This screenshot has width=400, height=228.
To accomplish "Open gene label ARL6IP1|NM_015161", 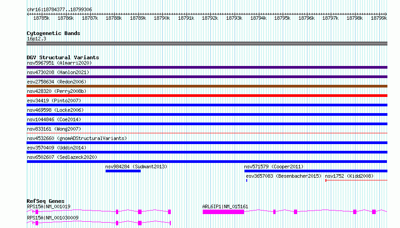I will [225, 206].
